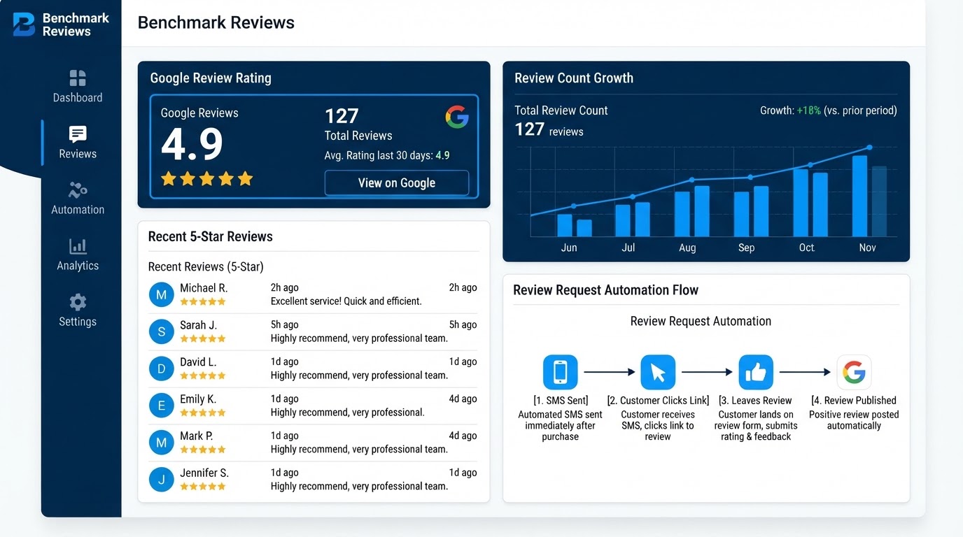Click Sarah J. avatar circle

[x=161, y=331]
